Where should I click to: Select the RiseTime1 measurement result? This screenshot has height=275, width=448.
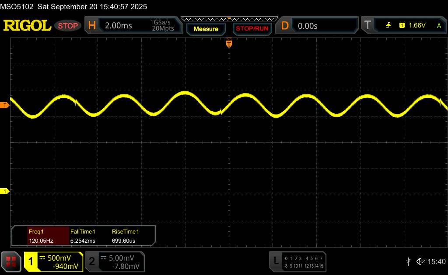click(x=126, y=236)
